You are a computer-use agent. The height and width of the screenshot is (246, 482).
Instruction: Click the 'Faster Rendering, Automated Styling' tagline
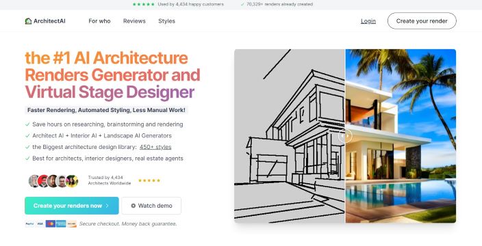point(106,110)
